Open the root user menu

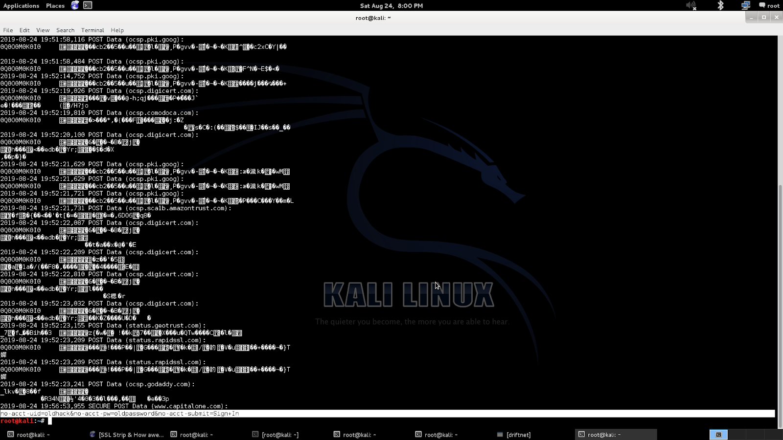(x=769, y=5)
